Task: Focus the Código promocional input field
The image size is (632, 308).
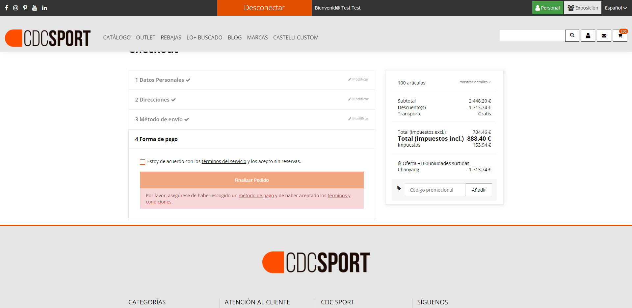Action: [x=435, y=190]
